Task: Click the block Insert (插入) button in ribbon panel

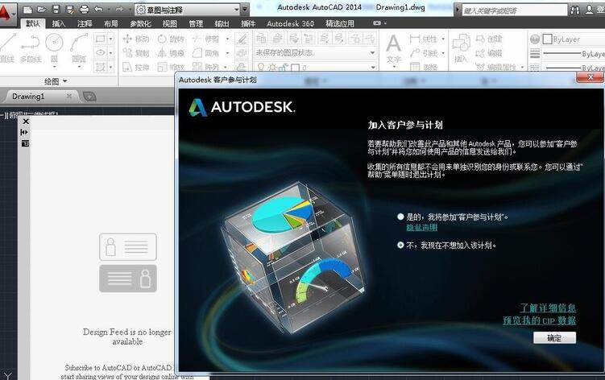Action: 461,48
